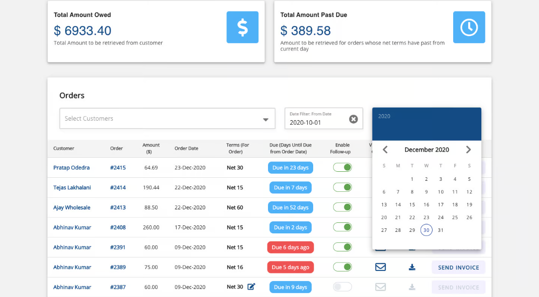
Task: Go to previous month in calendar
Action: pyautogui.click(x=385, y=150)
